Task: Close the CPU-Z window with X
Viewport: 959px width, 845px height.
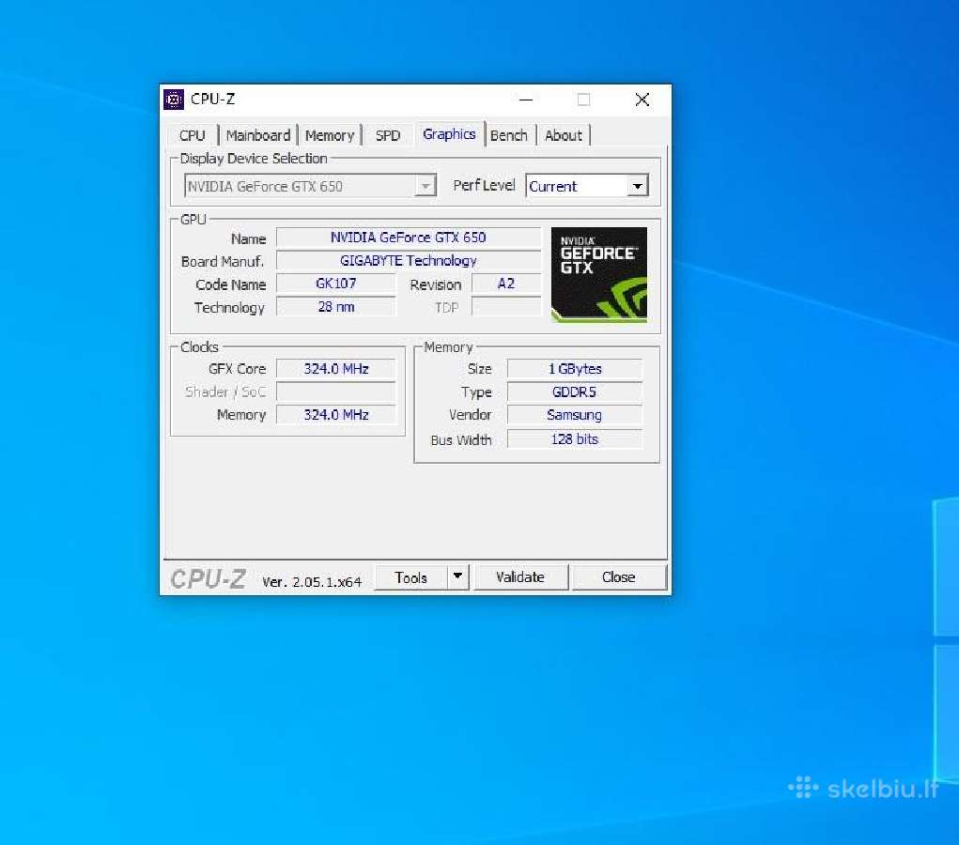Action: pyautogui.click(x=642, y=100)
